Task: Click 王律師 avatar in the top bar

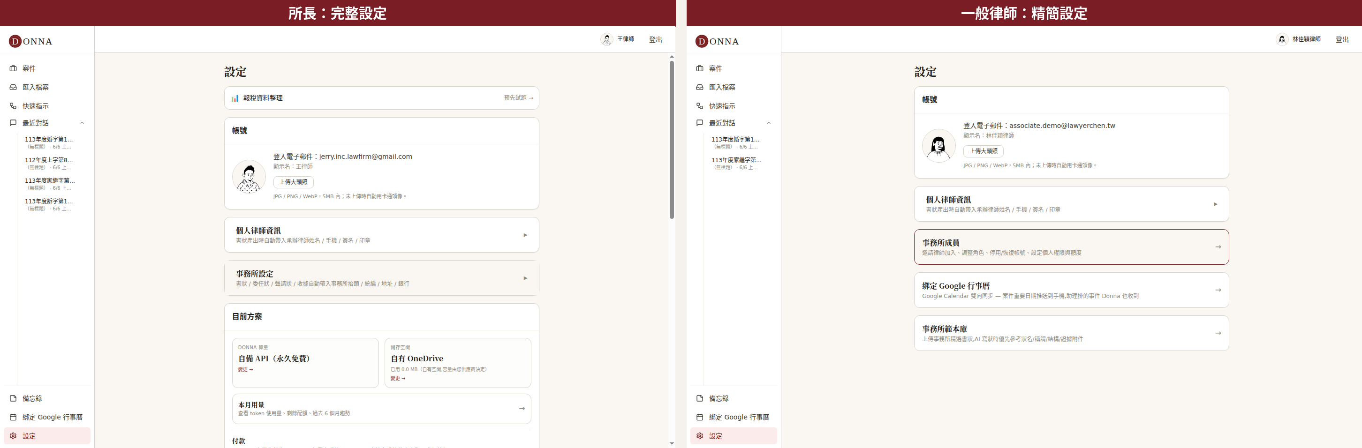Action: 607,39
